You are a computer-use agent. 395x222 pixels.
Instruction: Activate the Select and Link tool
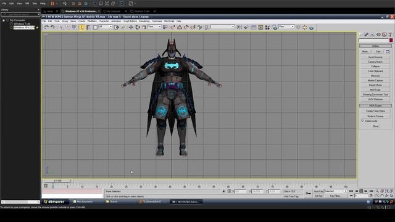click(x=61, y=27)
